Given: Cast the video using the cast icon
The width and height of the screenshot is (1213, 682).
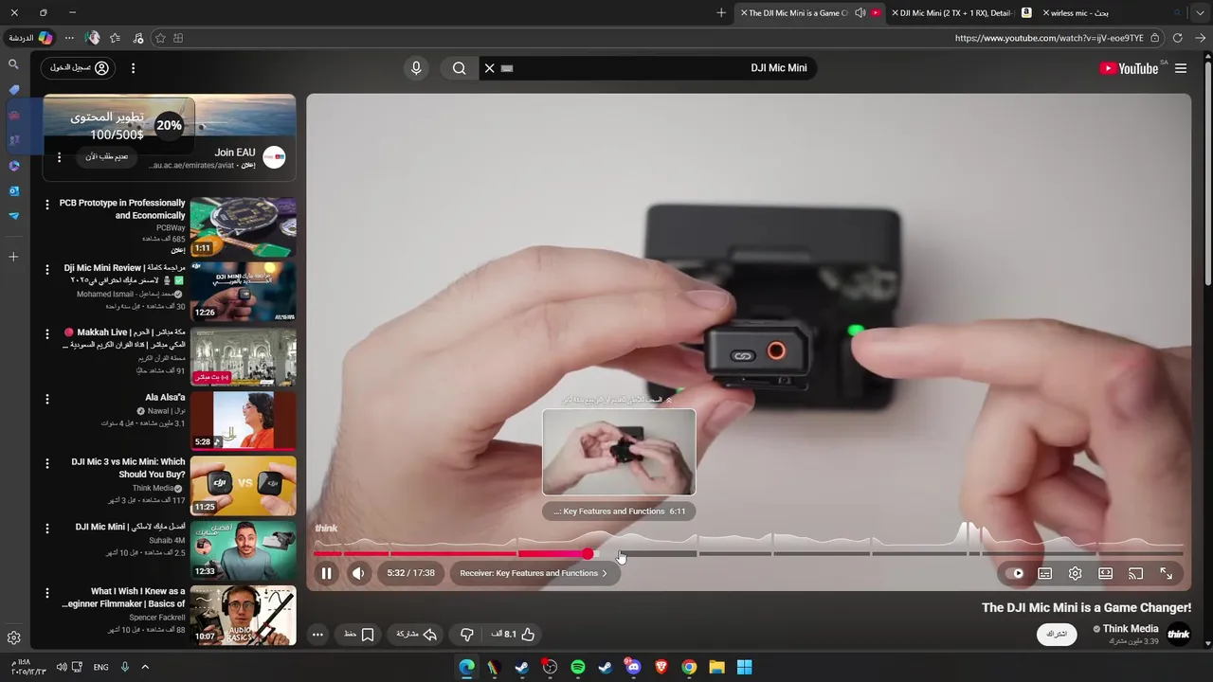Looking at the screenshot, I should click(x=1135, y=573).
